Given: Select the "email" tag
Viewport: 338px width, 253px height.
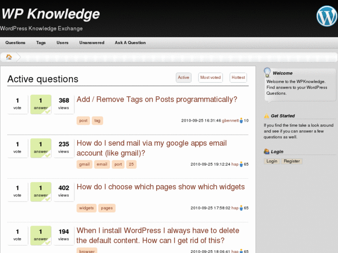Looking at the screenshot, I should [x=102, y=164].
